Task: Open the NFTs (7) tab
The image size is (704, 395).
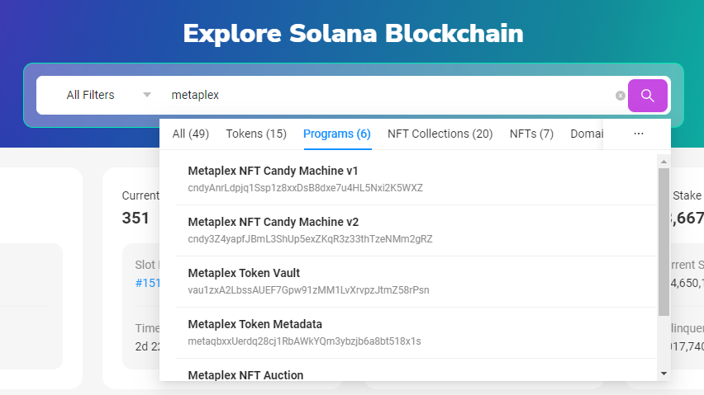Action: (531, 134)
